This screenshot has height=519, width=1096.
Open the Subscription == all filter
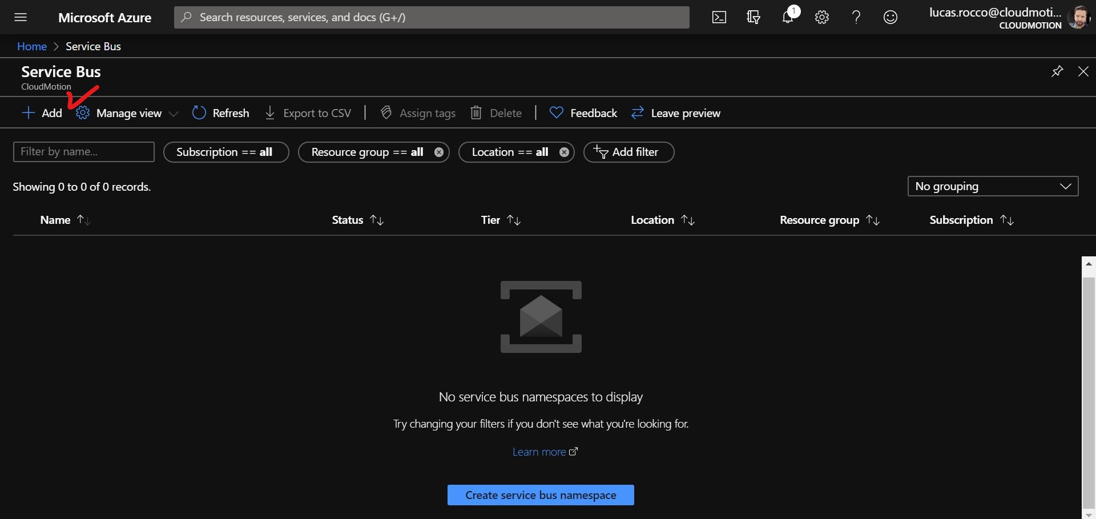pyautogui.click(x=226, y=152)
